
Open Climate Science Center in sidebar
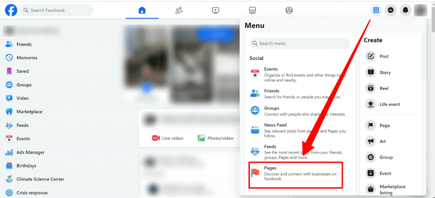click(x=35, y=179)
